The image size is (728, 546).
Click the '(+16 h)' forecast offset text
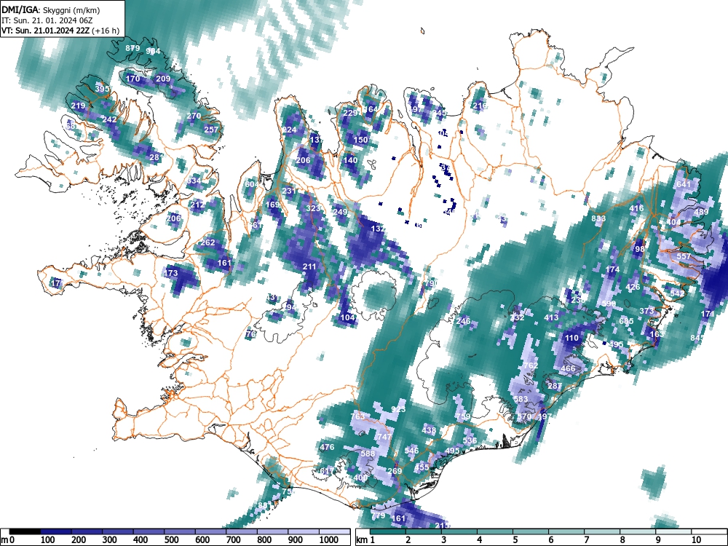pos(106,31)
